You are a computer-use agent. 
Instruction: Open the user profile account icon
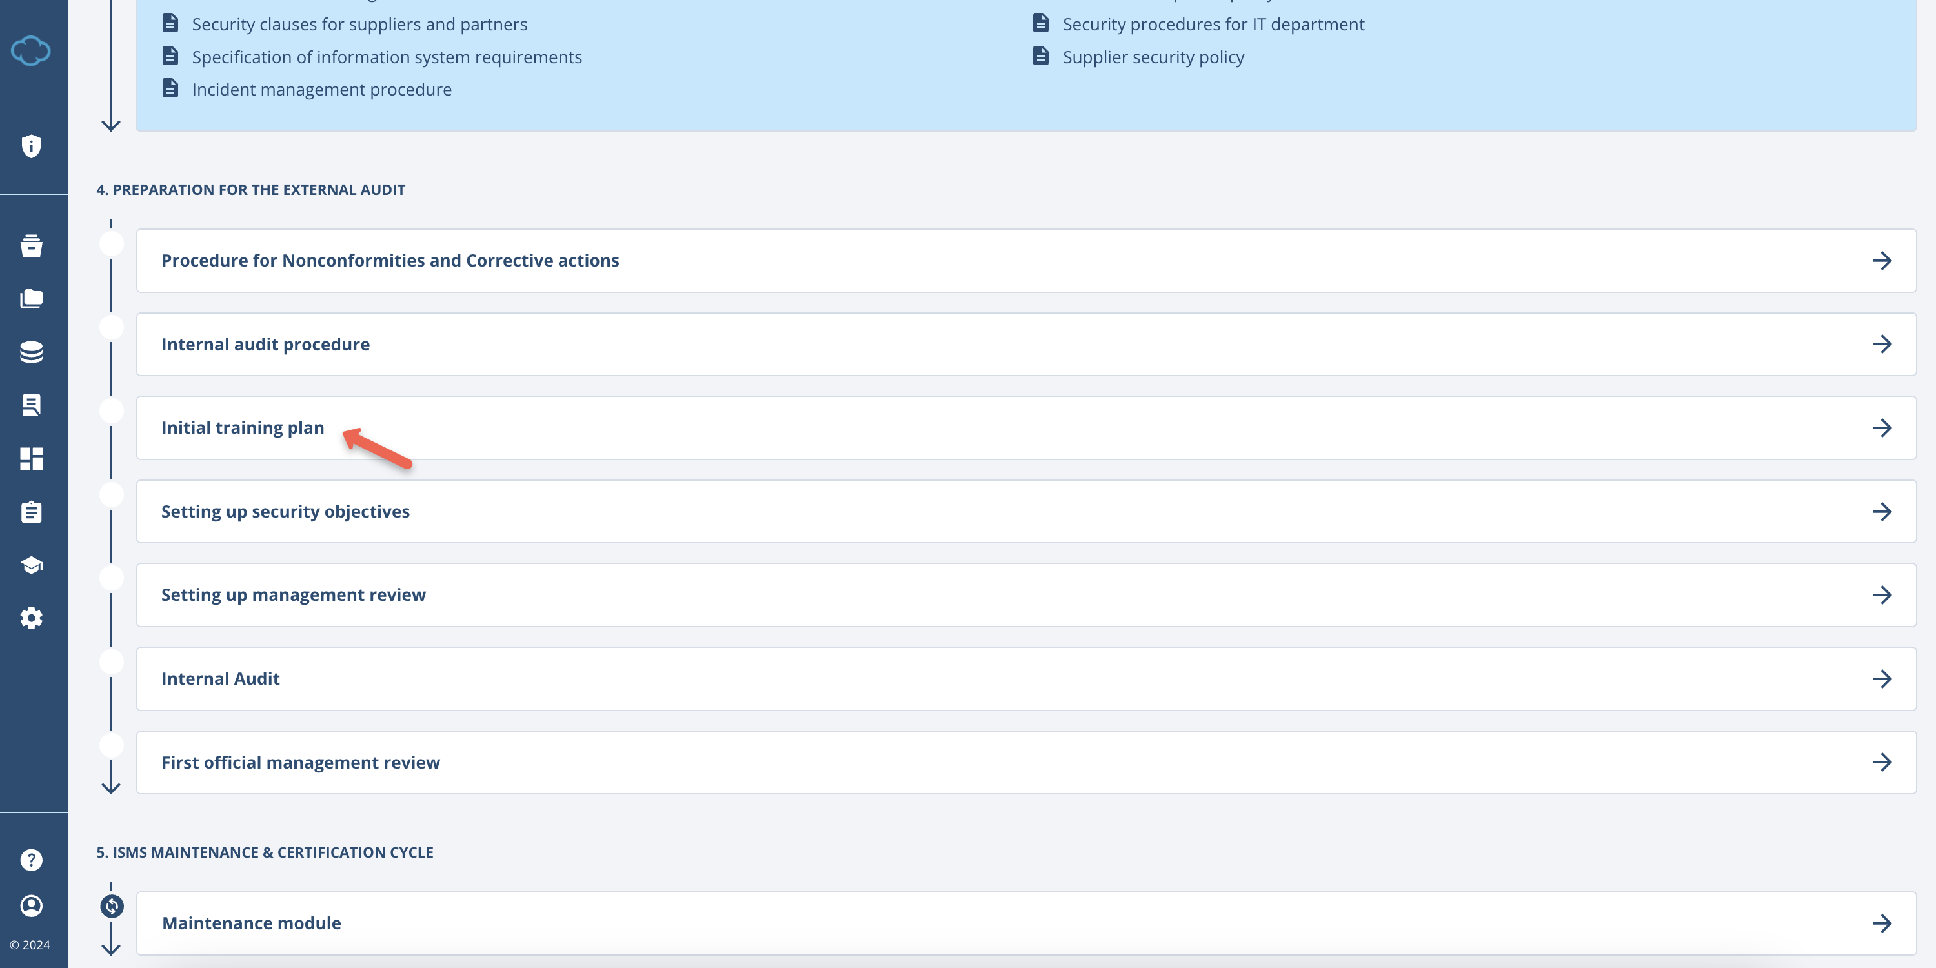point(31,905)
